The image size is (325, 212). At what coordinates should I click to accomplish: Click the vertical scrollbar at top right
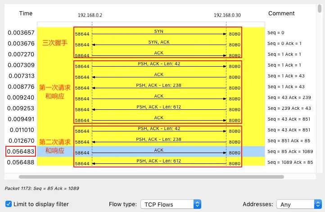[320, 9]
